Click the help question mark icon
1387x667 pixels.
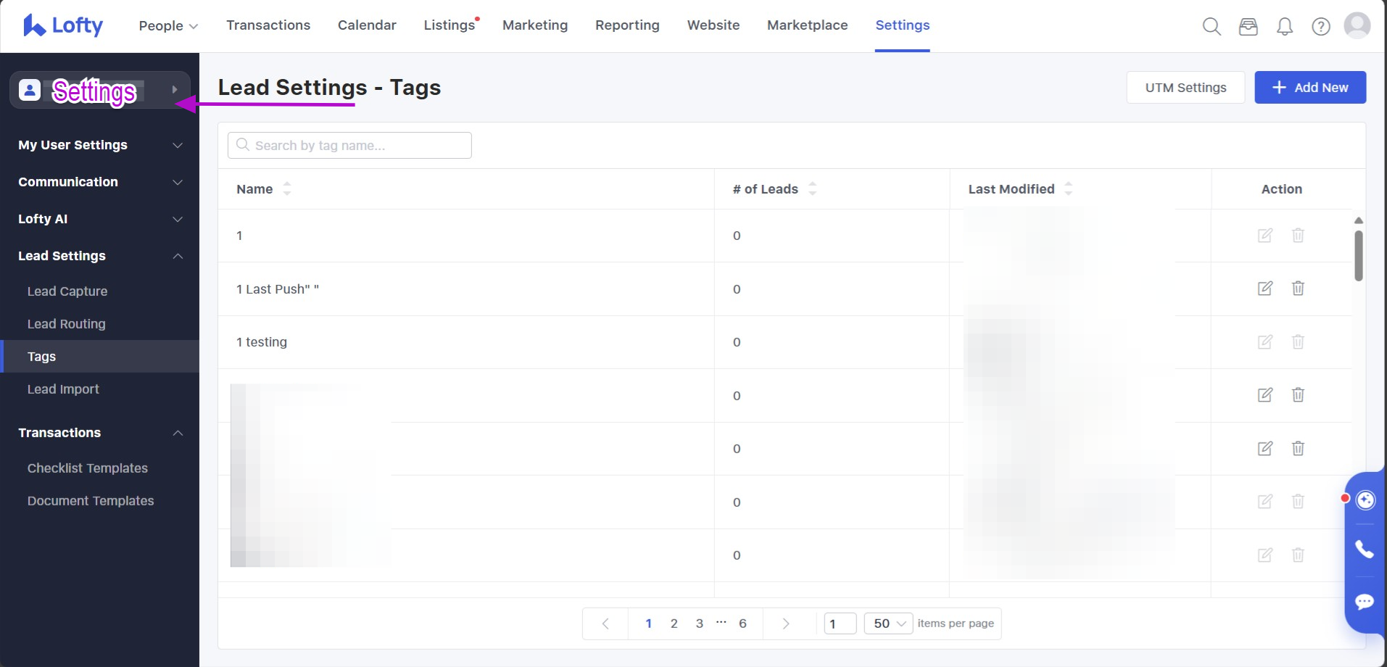(1320, 27)
